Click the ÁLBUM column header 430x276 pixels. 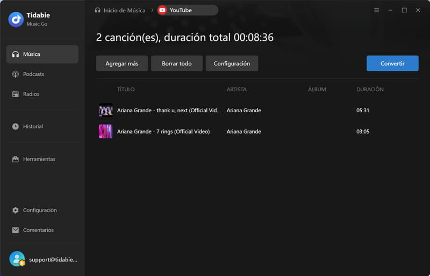(317, 89)
